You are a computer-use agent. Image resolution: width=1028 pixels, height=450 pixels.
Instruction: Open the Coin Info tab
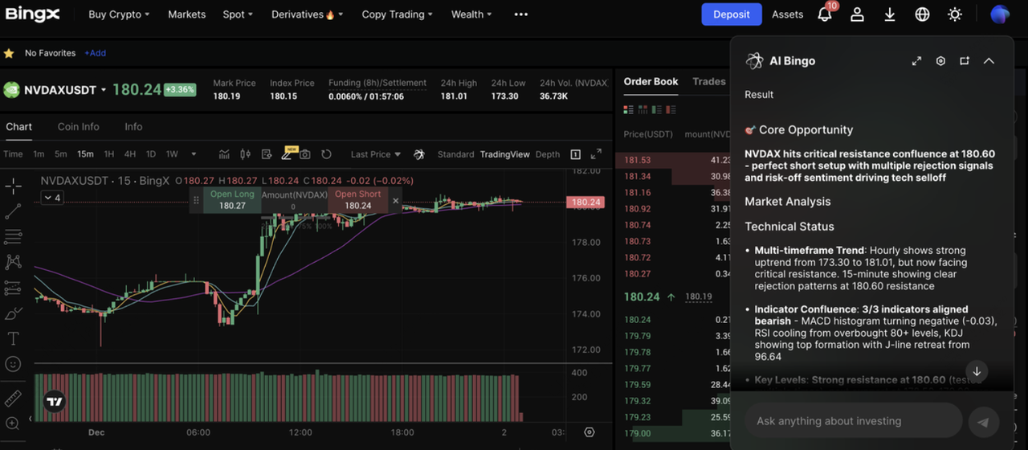click(78, 126)
